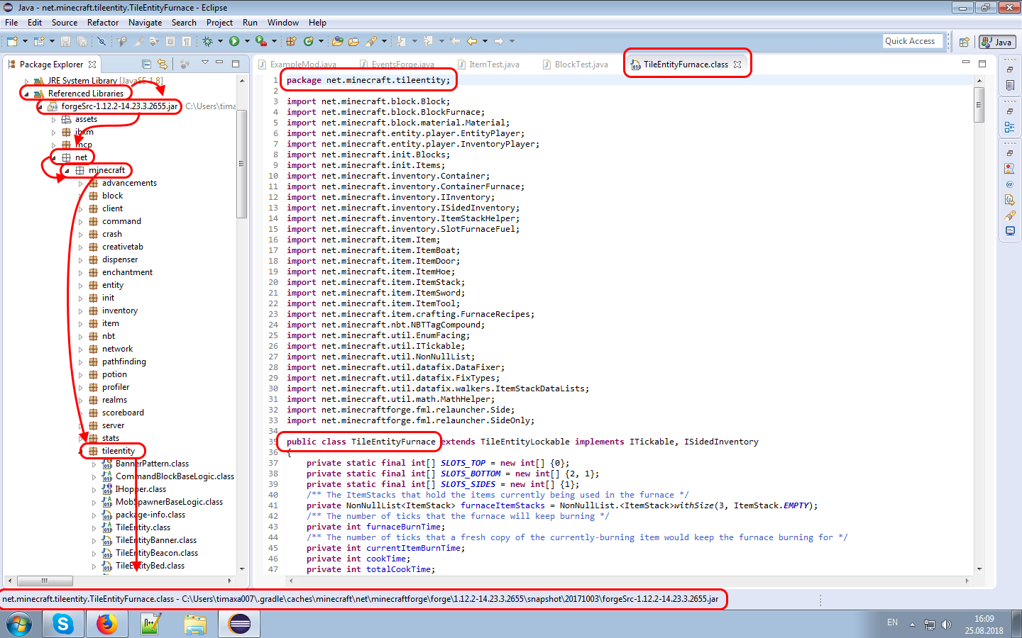Open the Console view icon
The height and width of the screenshot is (638, 1022).
coord(1009,231)
